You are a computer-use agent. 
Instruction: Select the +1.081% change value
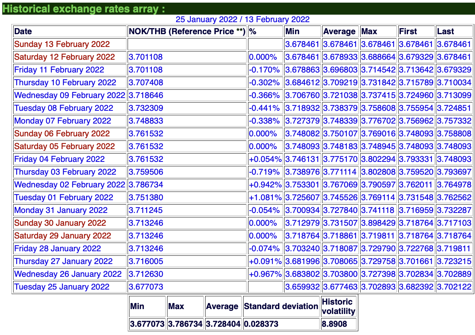click(x=265, y=198)
